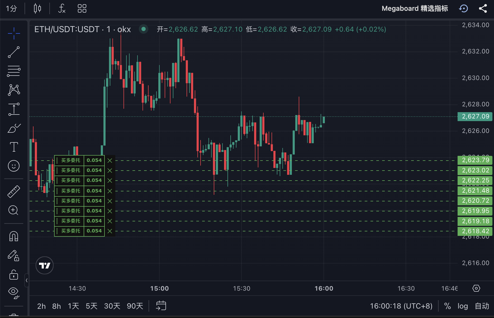The image size is (494, 318).
Task: Open the layout template grid menu
Action: [x=82, y=8]
